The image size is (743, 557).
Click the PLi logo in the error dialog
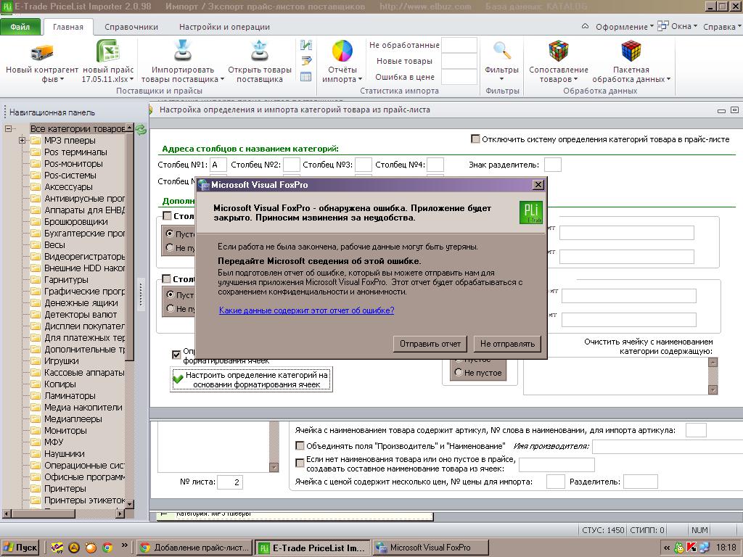(530, 212)
